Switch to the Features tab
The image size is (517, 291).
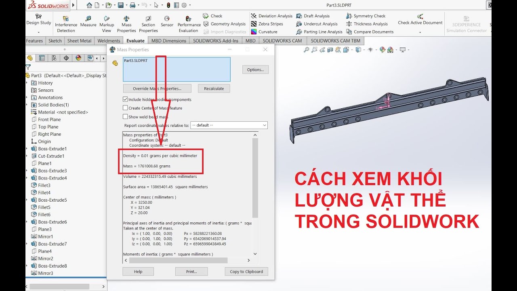click(x=35, y=41)
